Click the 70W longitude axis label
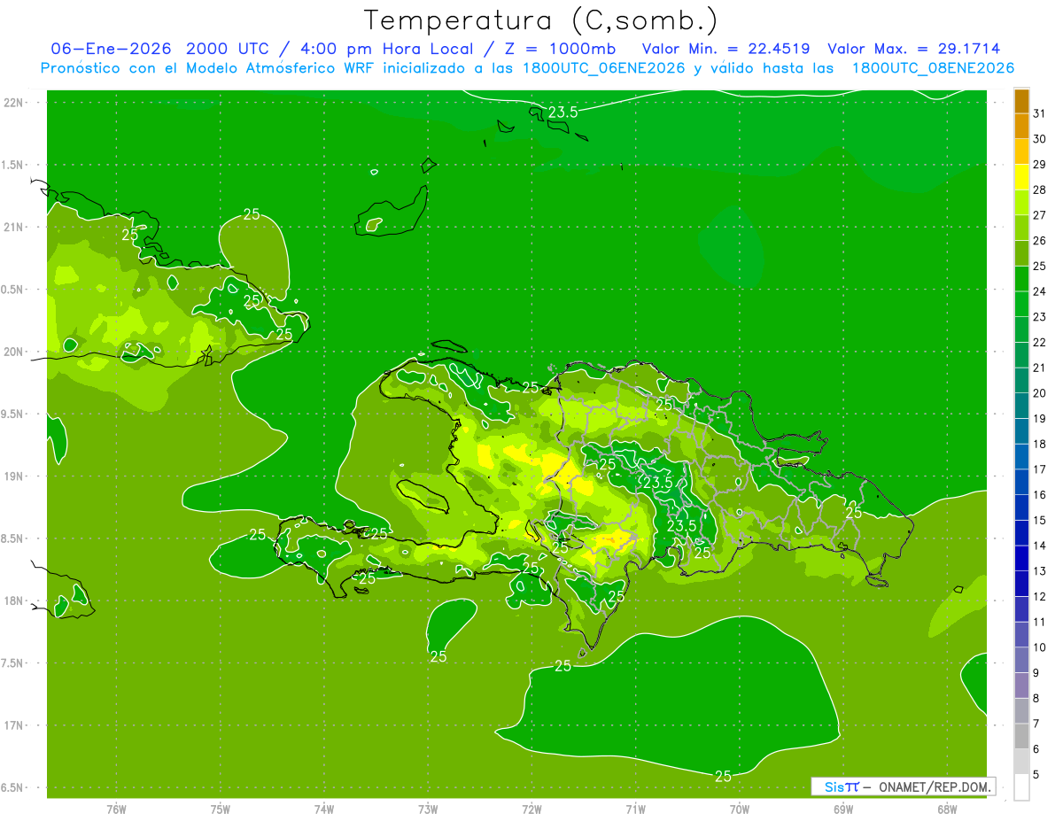Image resolution: width=1063 pixels, height=821 pixels. pos(740,809)
